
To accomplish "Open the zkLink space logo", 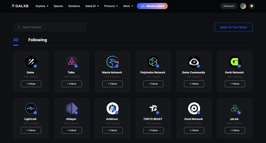I will 235,108.
